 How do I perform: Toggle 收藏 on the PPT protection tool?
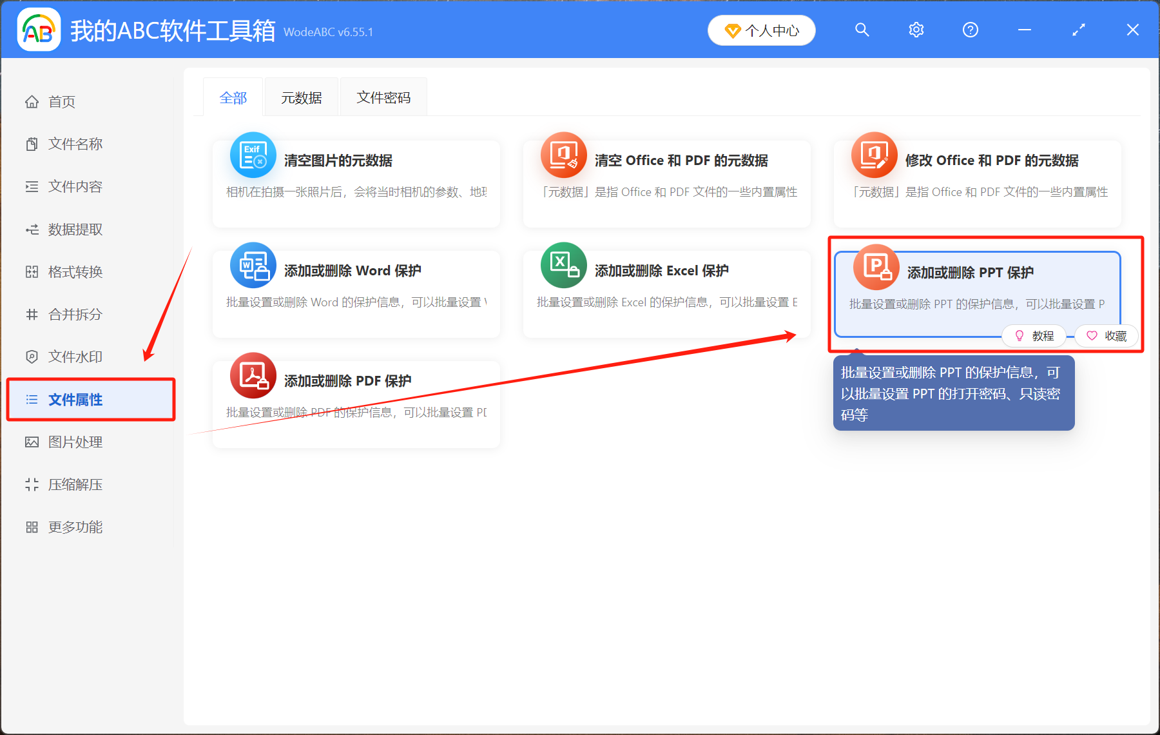click(x=1106, y=335)
